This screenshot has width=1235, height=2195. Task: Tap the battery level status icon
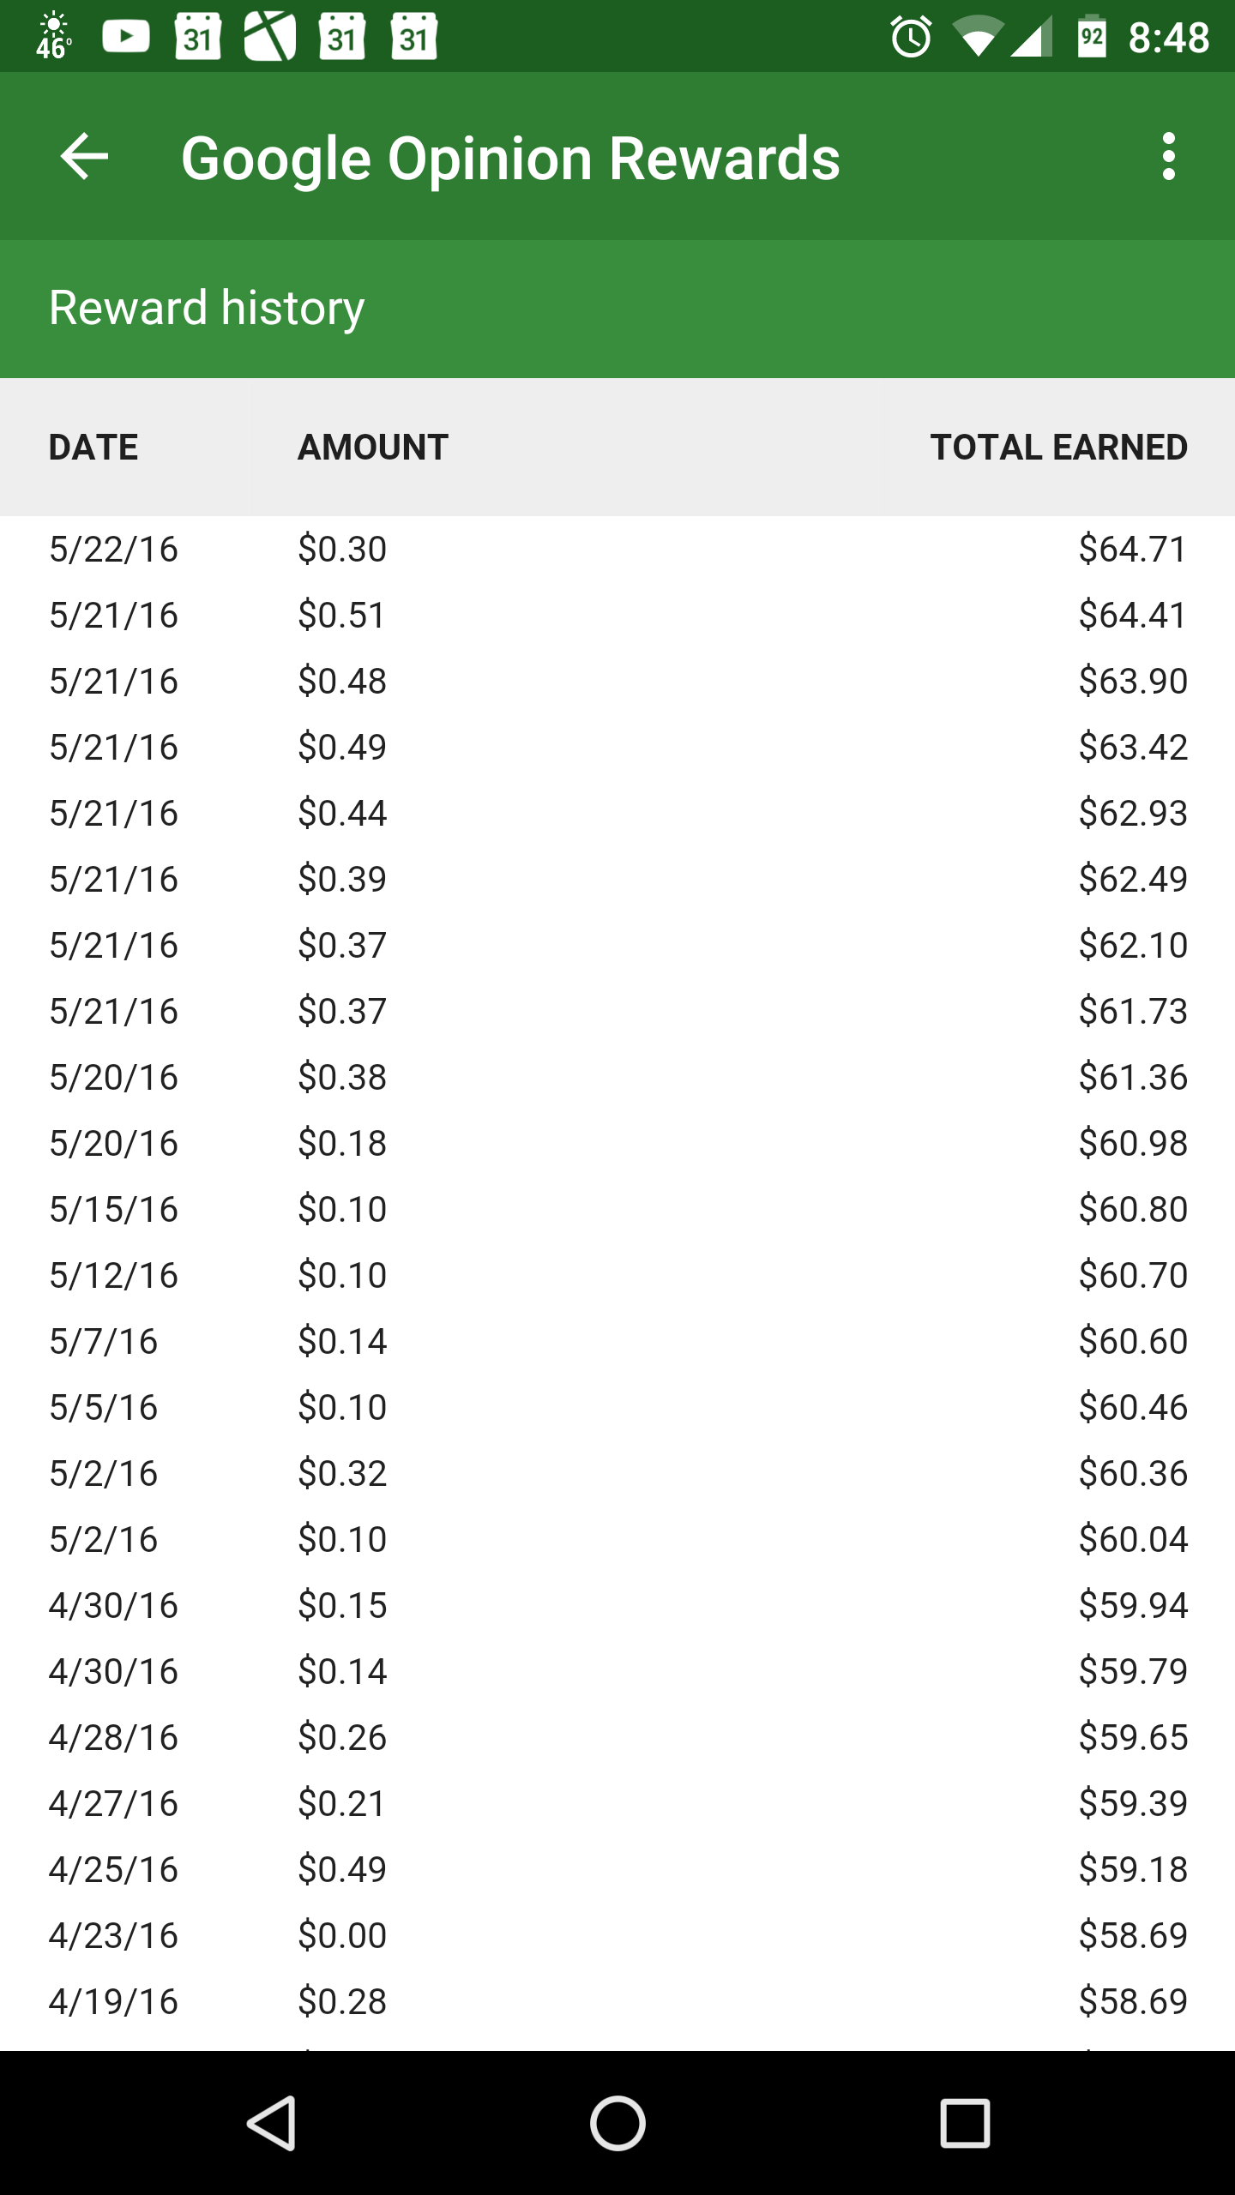(1091, 37)
